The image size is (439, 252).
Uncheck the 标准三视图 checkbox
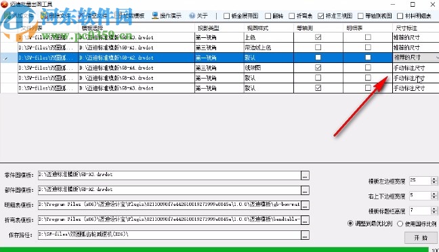click(x=321, y=16)
